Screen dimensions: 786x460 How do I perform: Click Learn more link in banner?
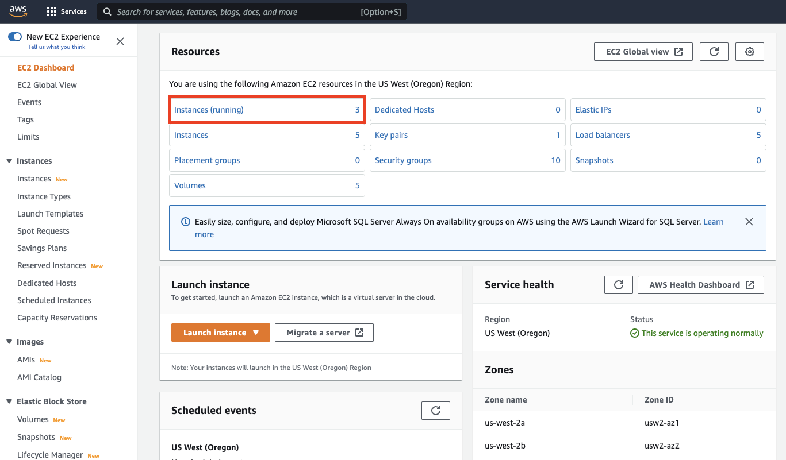point(714,222)
